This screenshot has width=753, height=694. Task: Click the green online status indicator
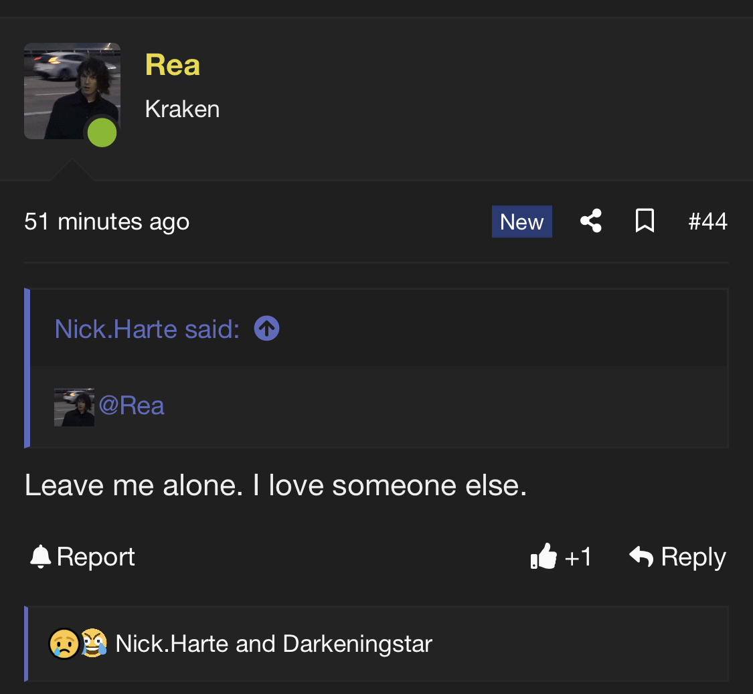pos(102,133)
